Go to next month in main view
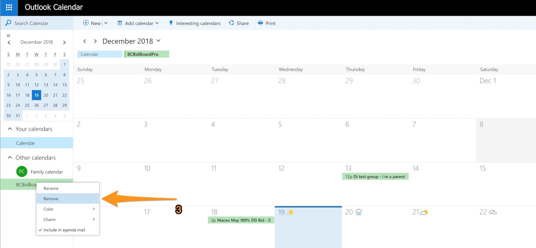This screenshot has width=536, height=248. 95,41
